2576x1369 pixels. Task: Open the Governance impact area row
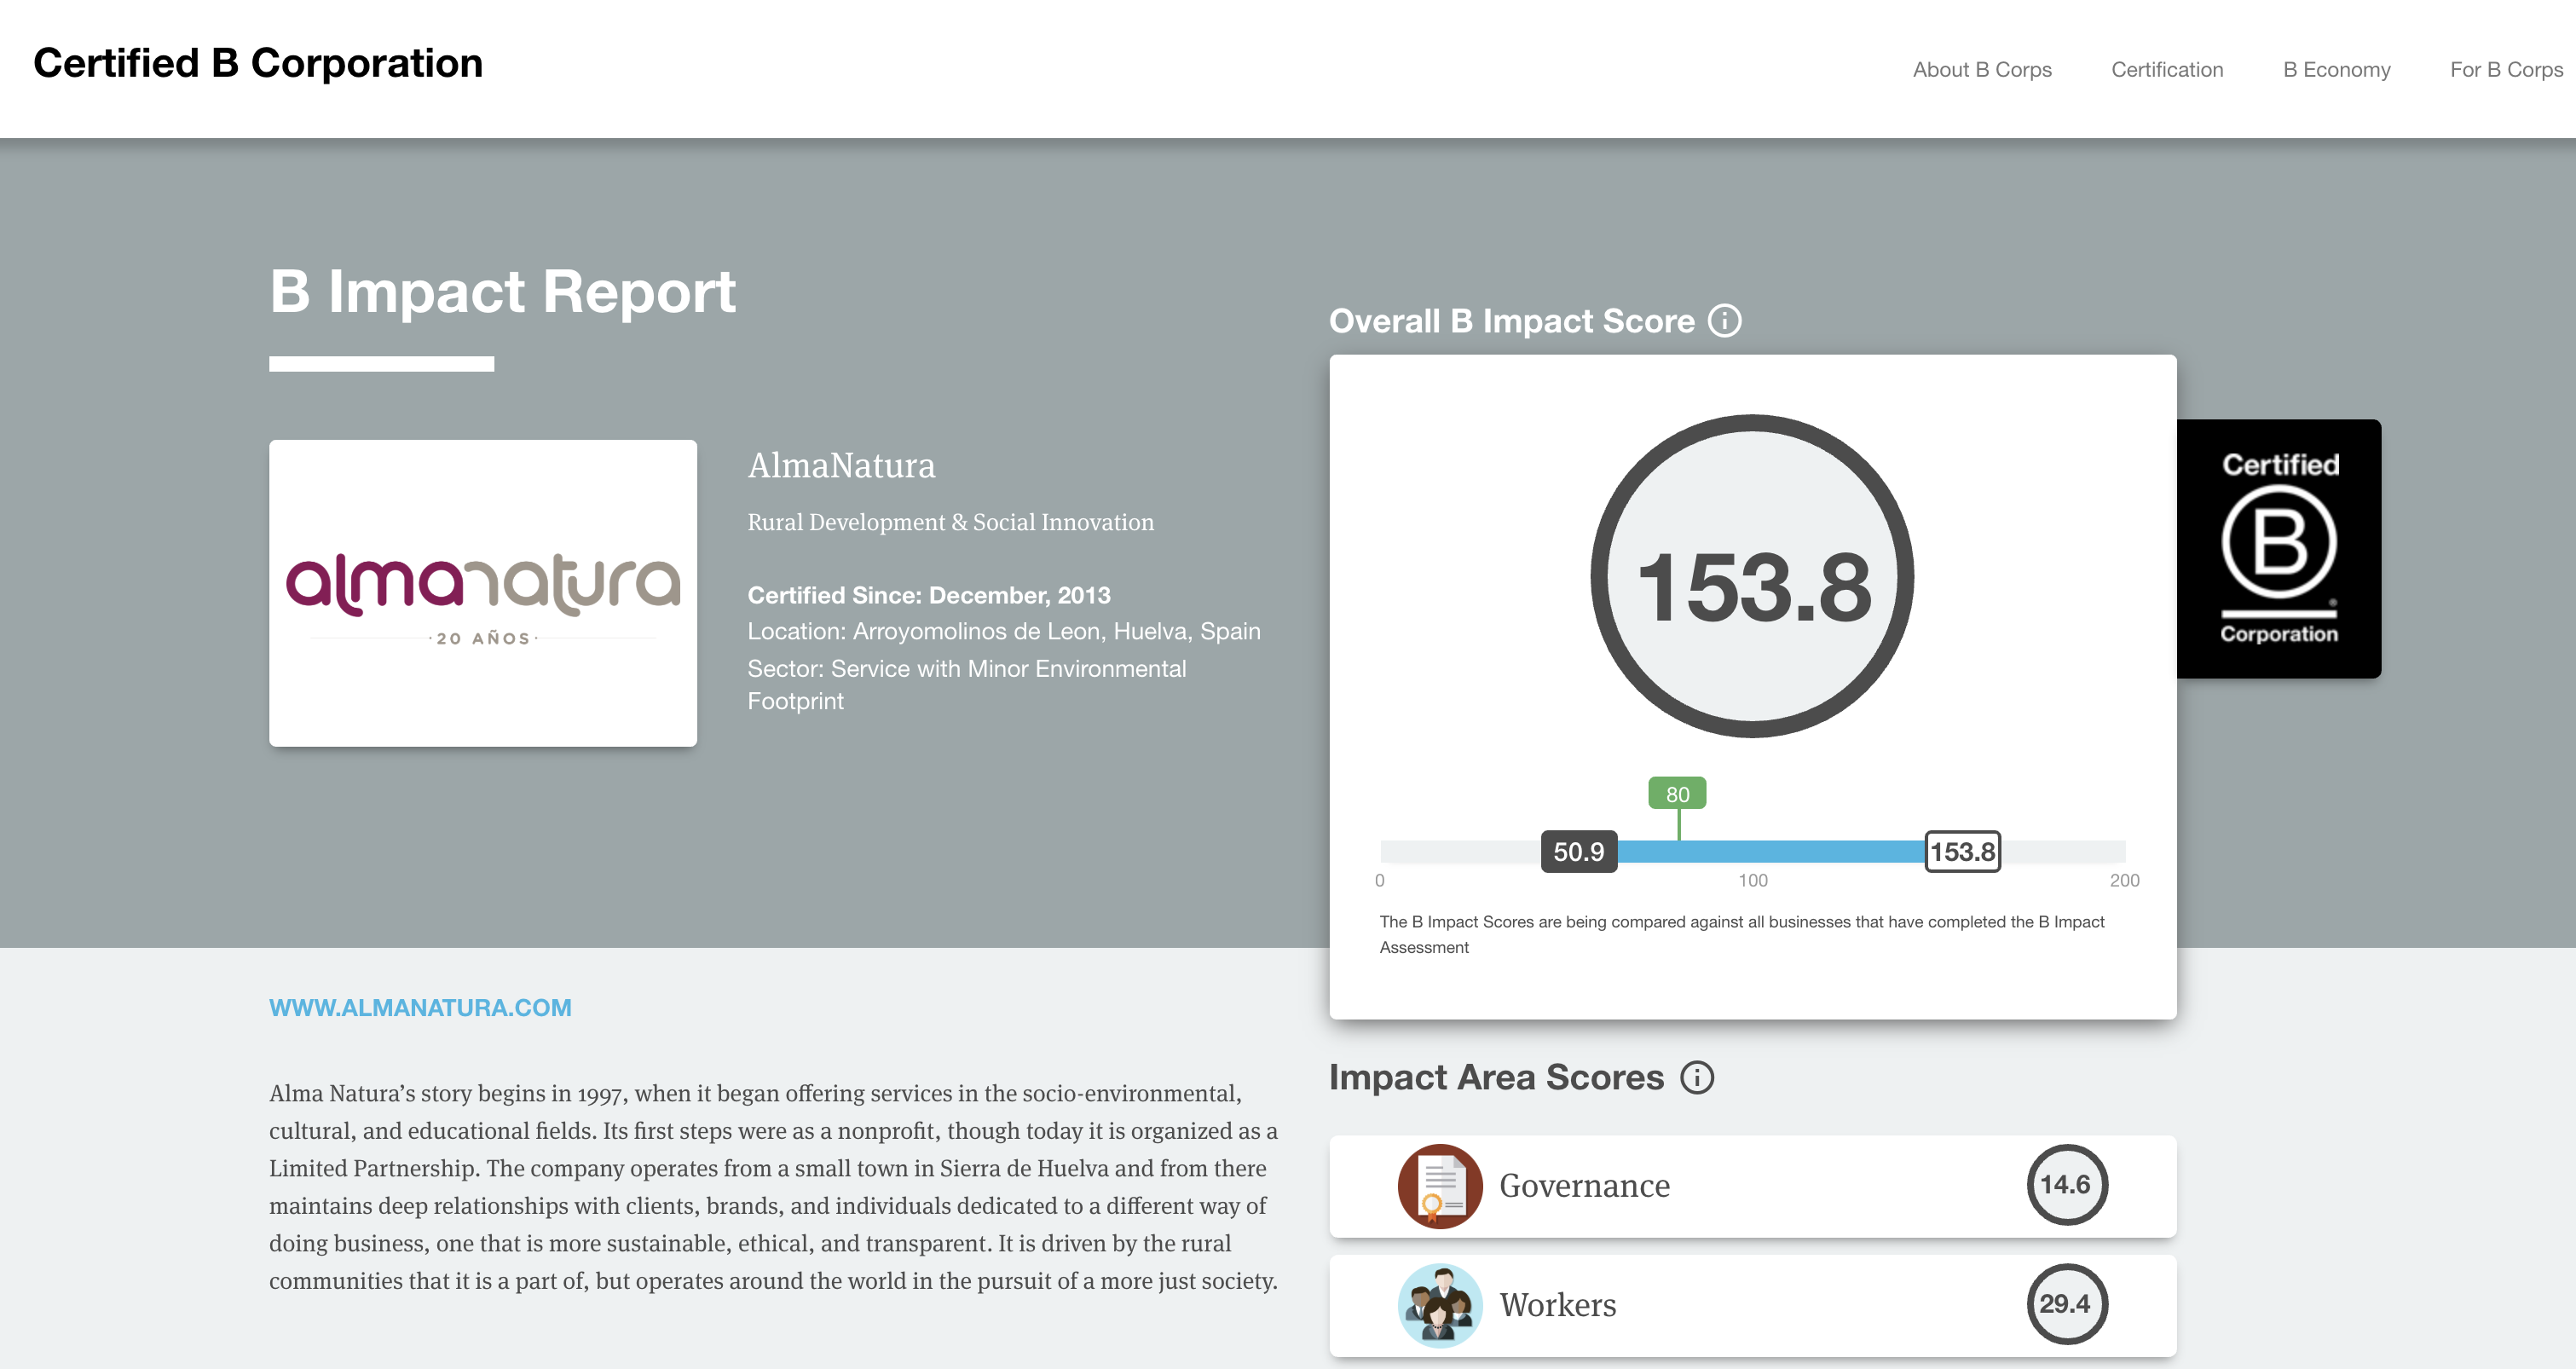pyautogui.click(x=1752, y=1186)
